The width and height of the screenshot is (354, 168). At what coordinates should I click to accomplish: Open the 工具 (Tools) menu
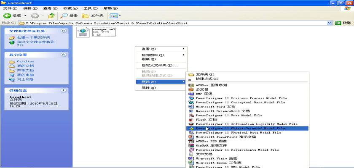point(91,8)
